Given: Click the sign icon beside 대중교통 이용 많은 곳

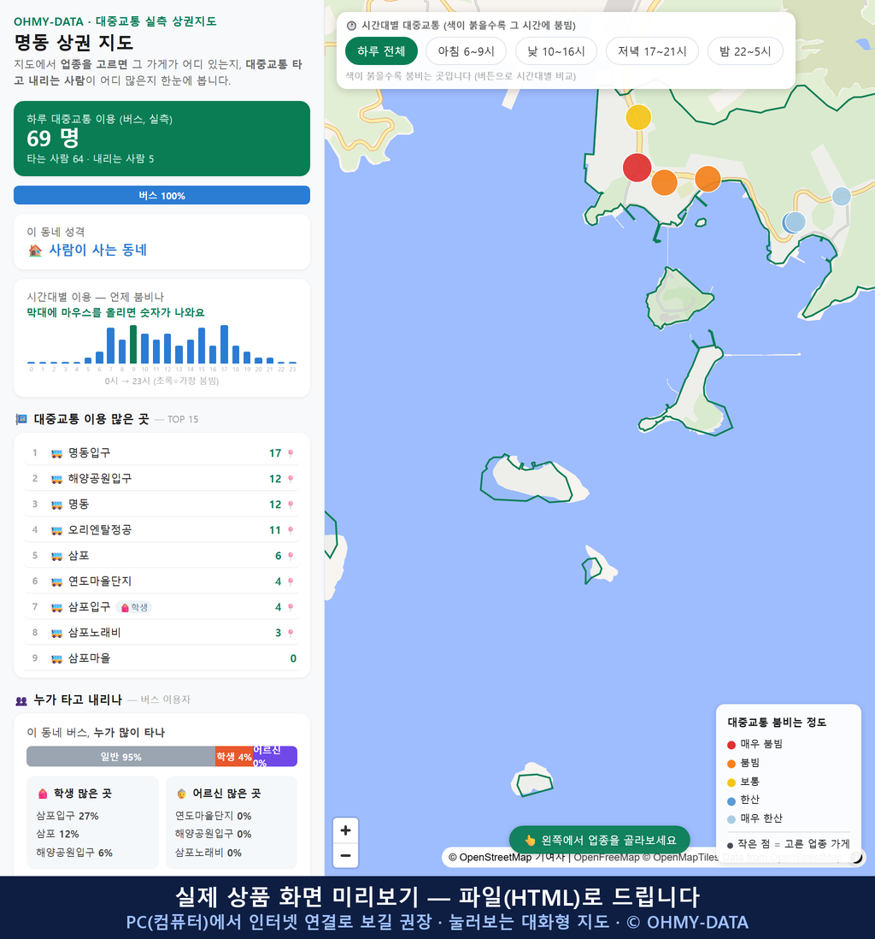Looking at the screenshot, I should click(21, 419).
